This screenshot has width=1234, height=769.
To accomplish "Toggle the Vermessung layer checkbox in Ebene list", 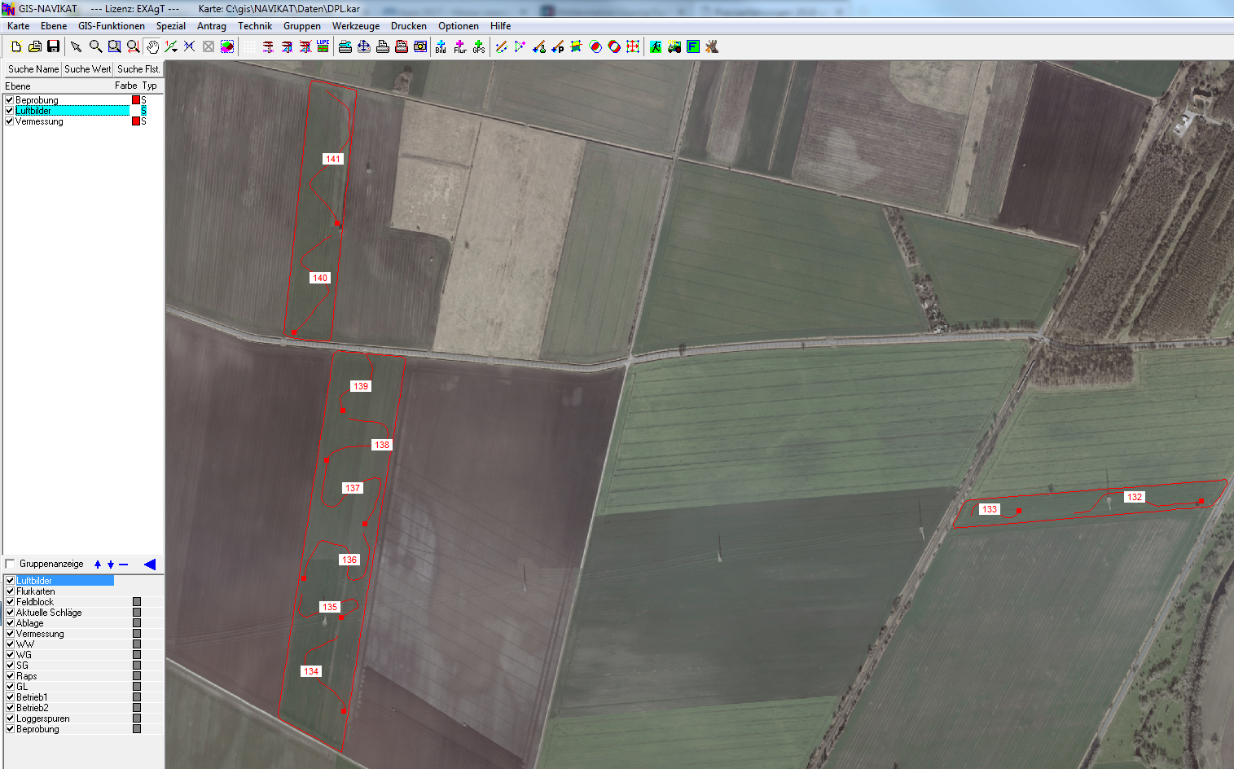I will [10, 121].
